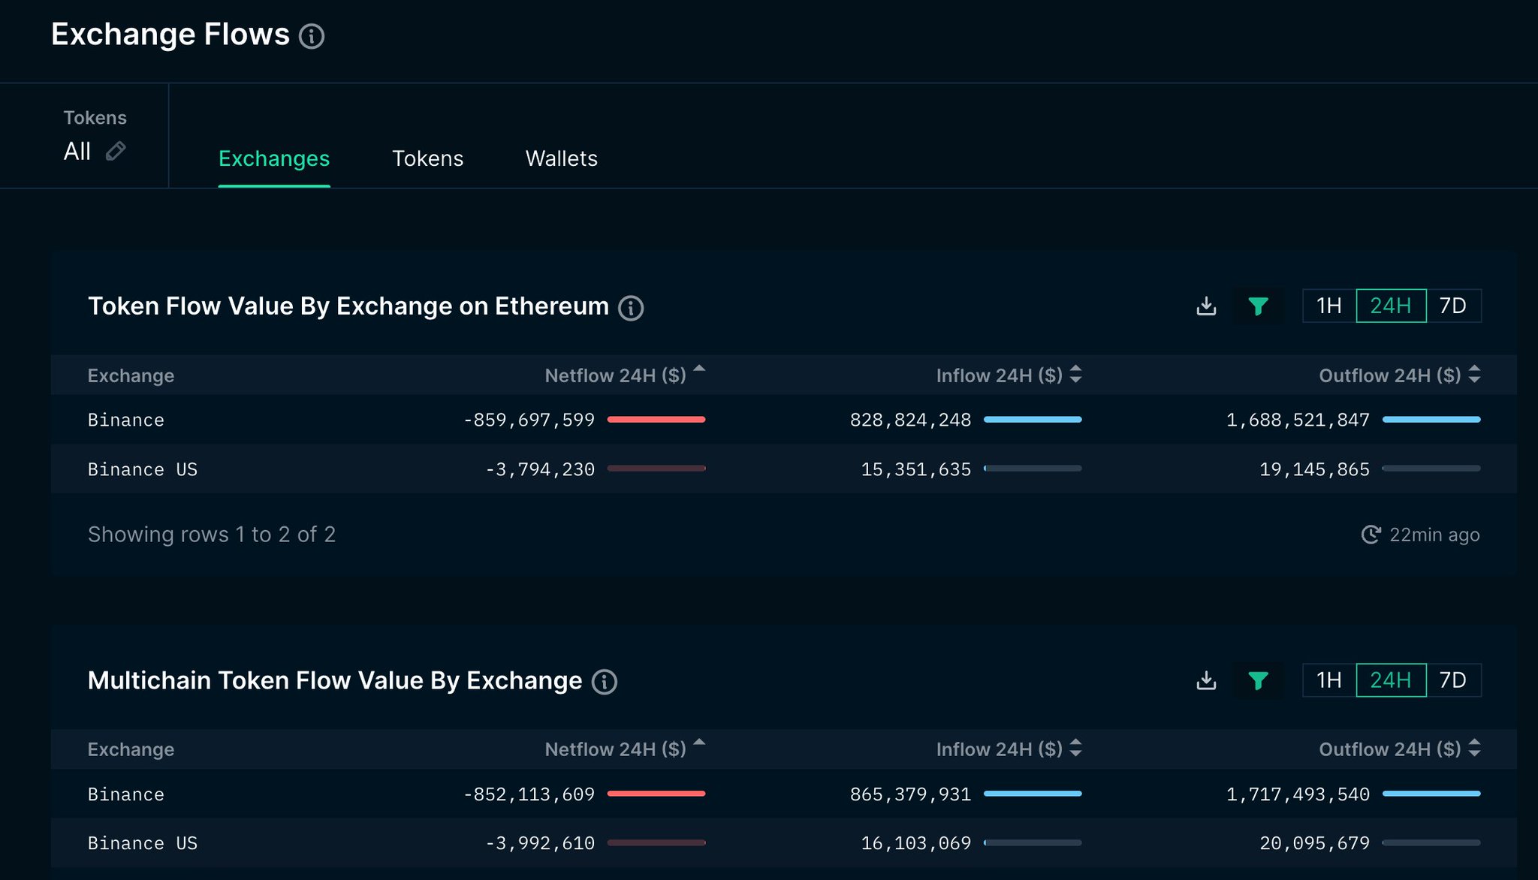Image resolution: width=1538 pixels, height=880 pixels.
Task: Select the 7D timeframe for the Multichain table
Action: pos(1454,680)
